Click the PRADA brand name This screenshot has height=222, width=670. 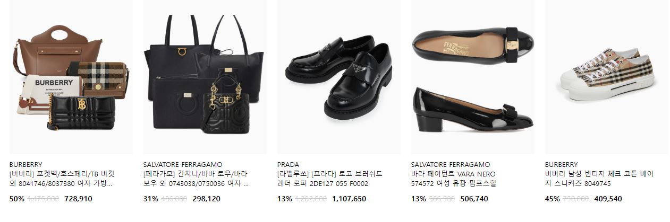(288, 165)
